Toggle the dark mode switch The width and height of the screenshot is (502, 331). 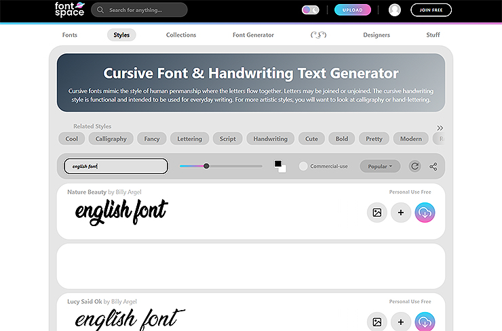(310, 10)
